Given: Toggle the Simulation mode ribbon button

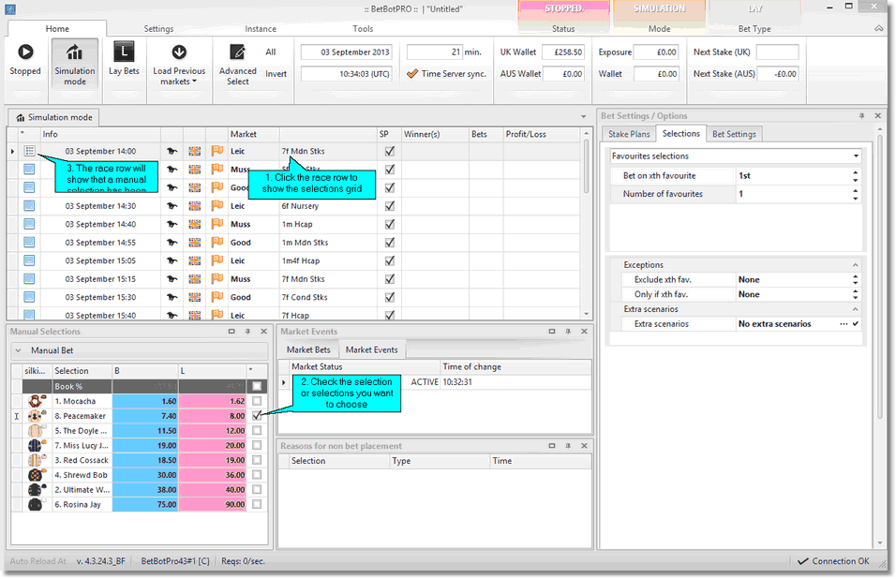Looking at the screenshot, I should pyautogui.click(x=75, y=64).
